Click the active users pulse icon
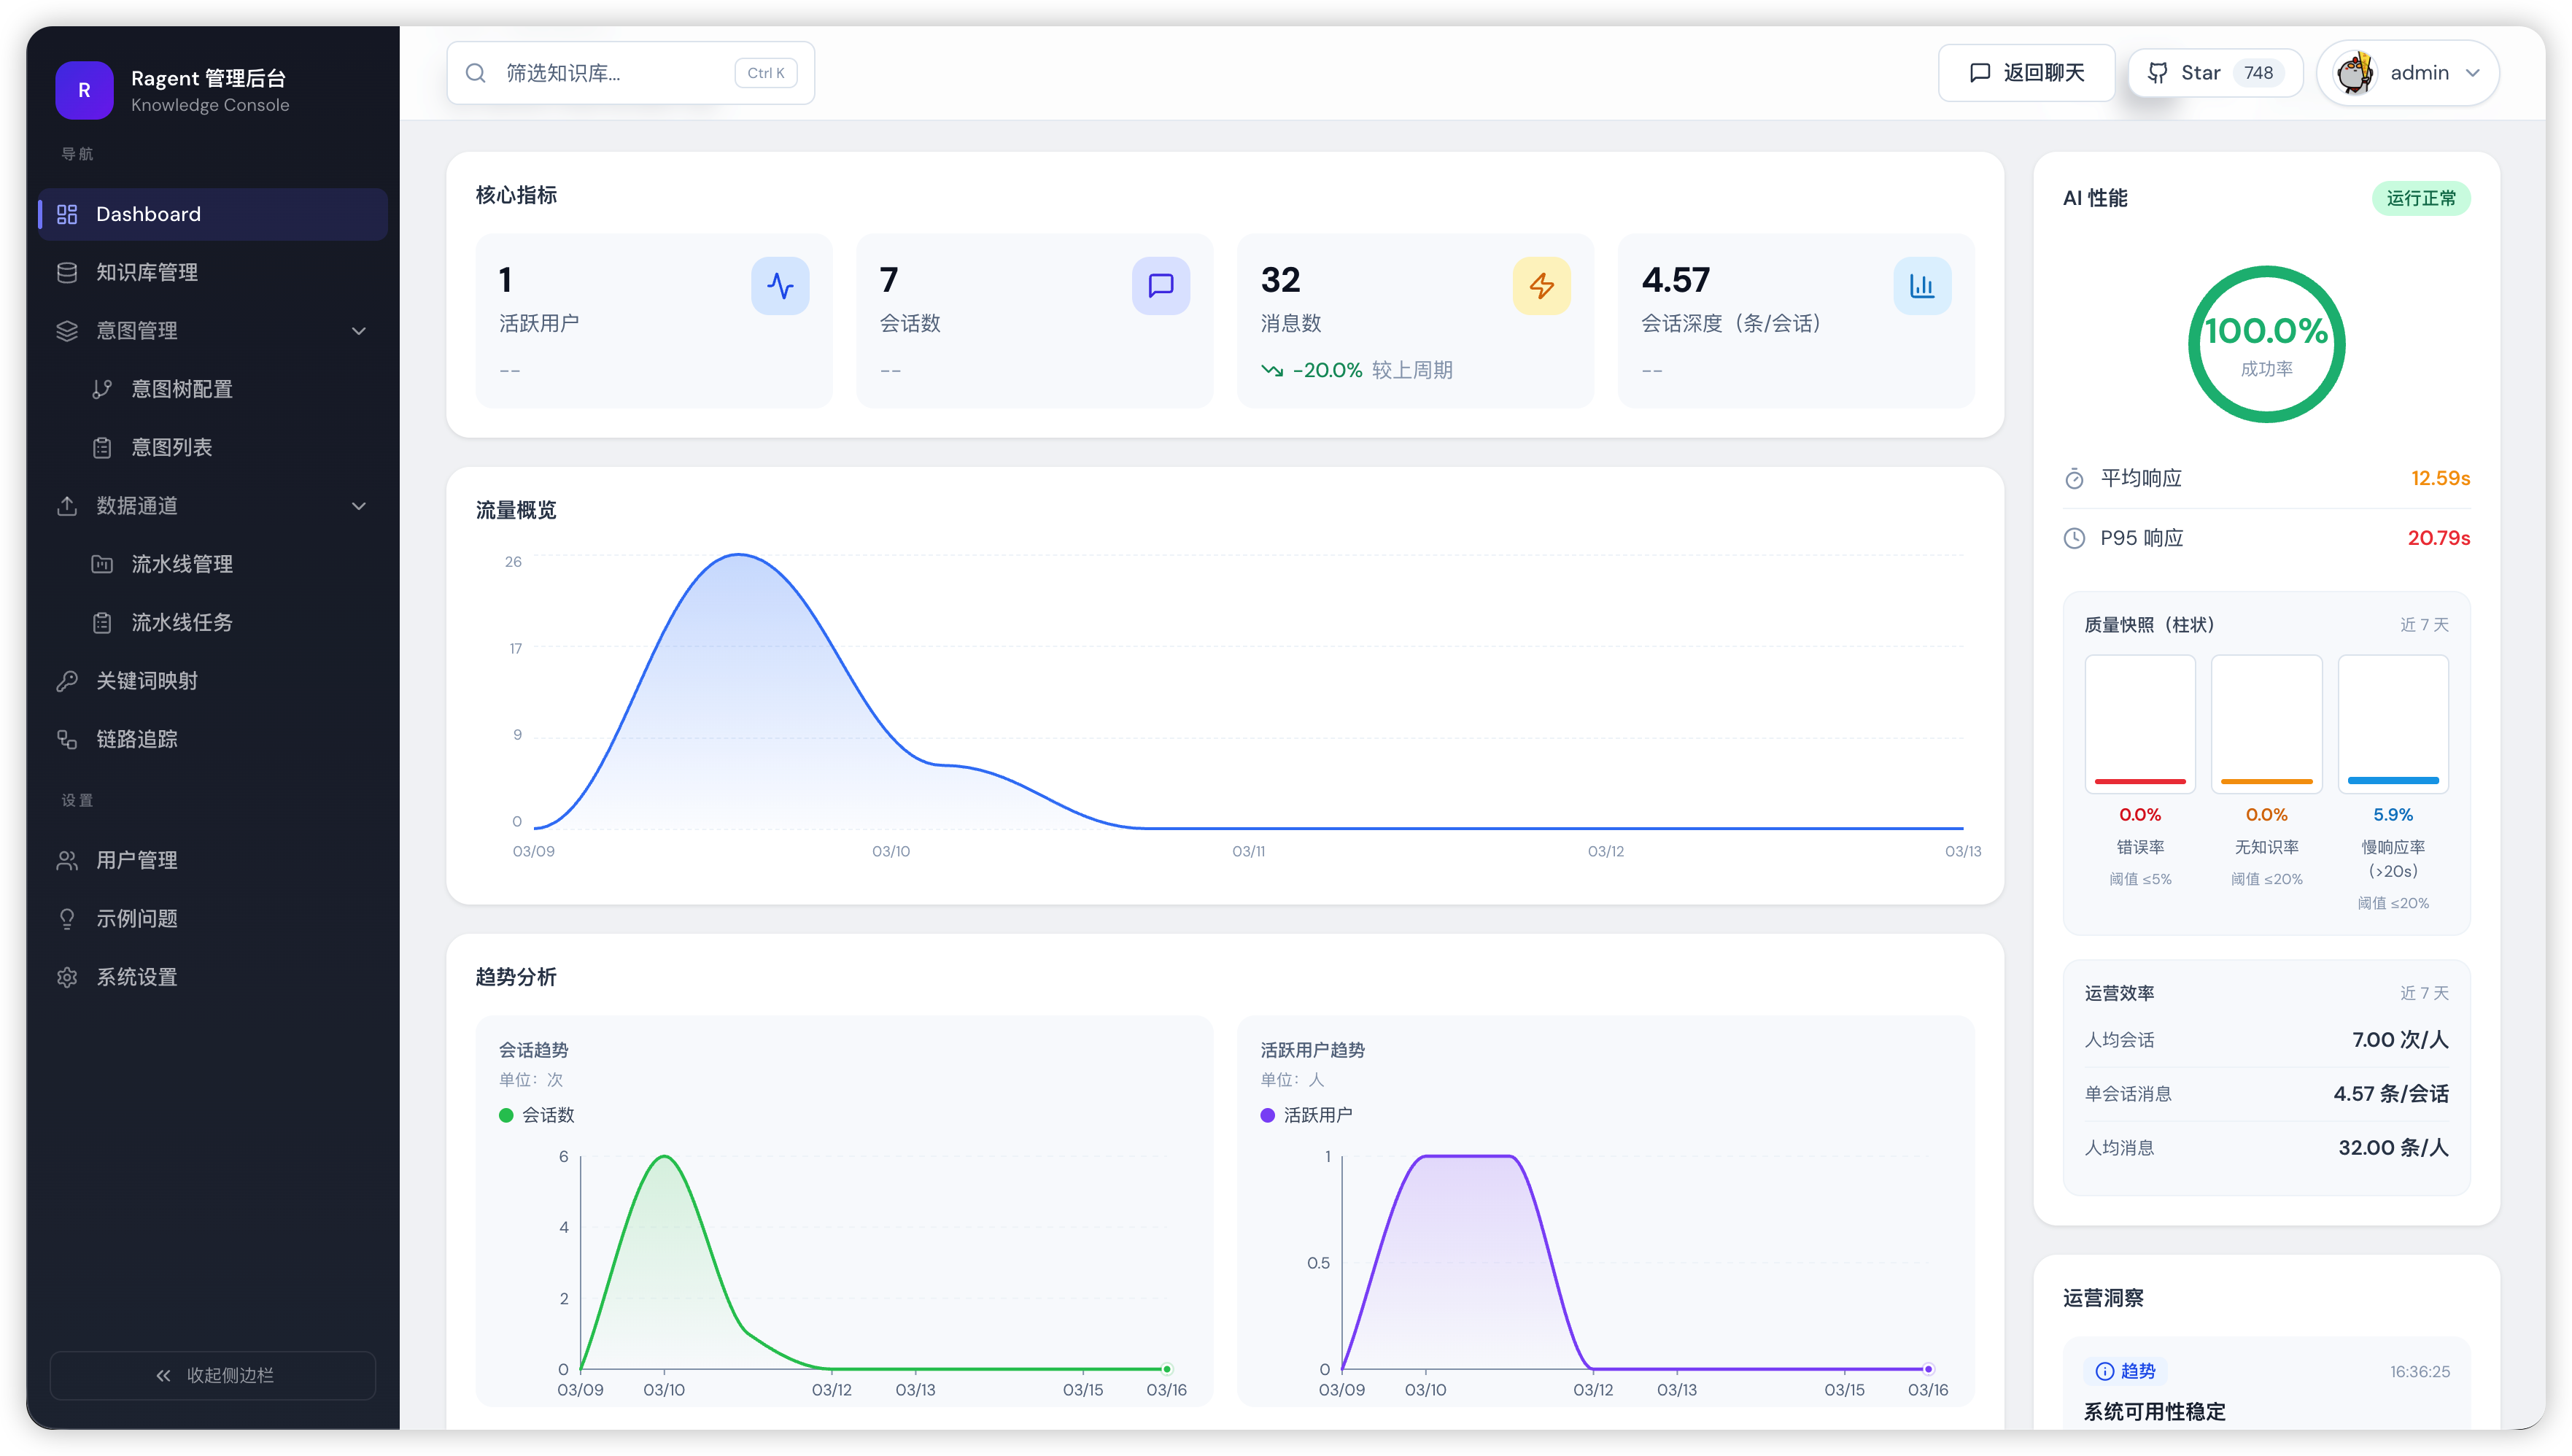This screenshot has width=2572, height=1456. pos(780,286)
